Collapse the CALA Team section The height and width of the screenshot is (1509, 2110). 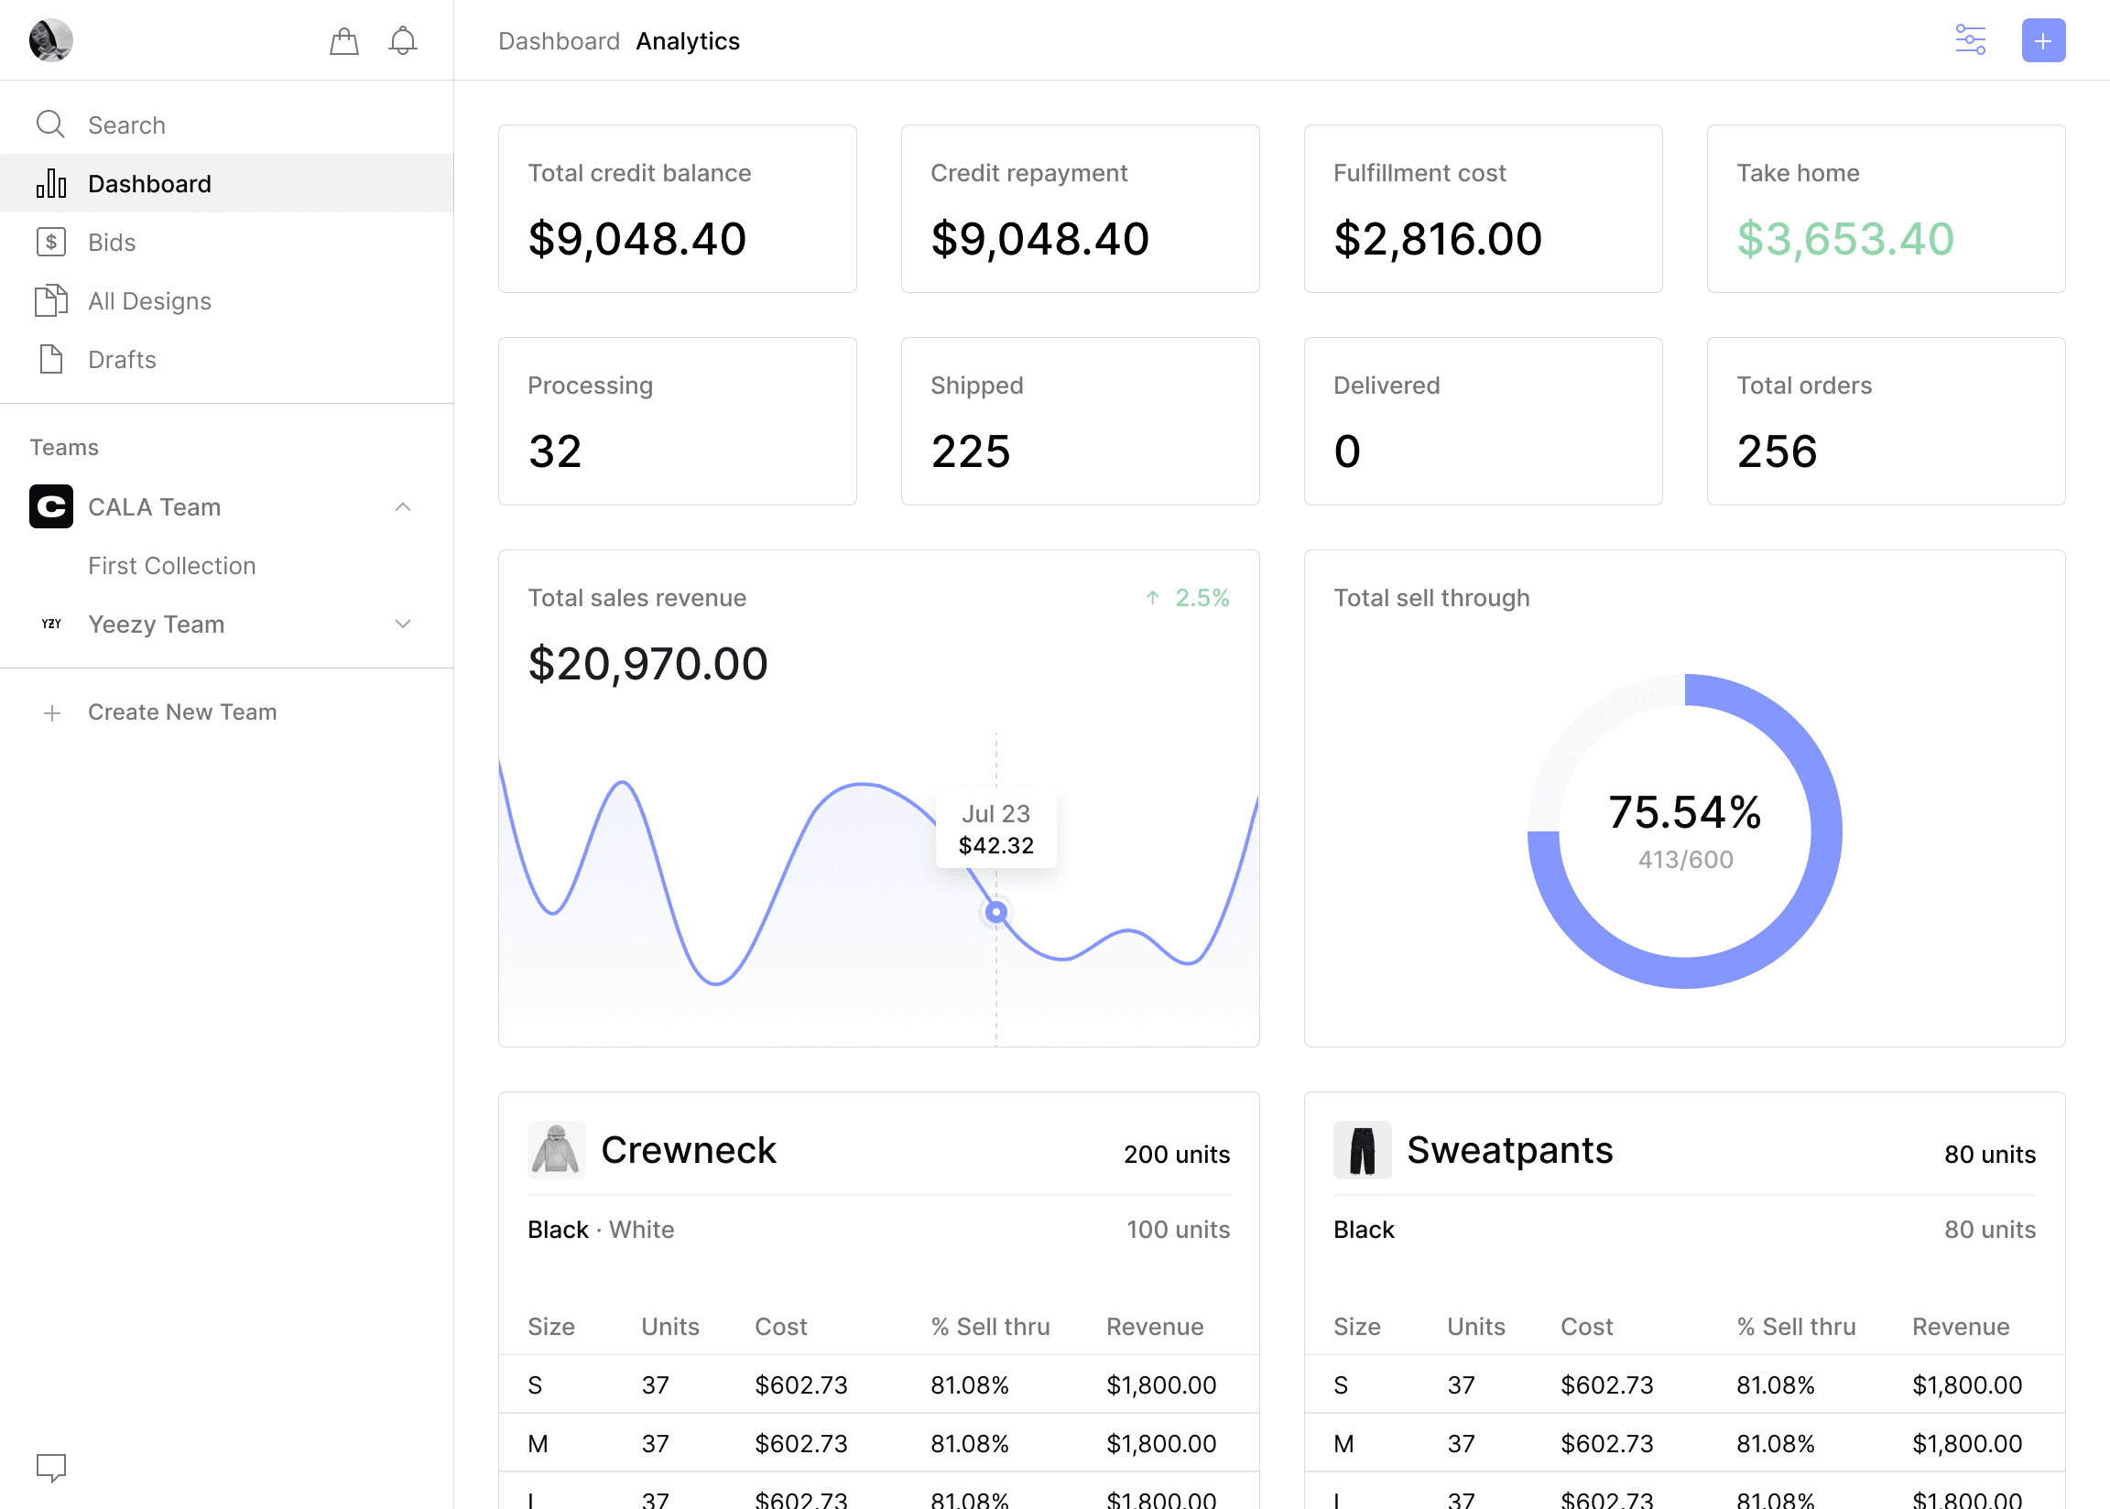pyautogui.click(x=402, y=506)
